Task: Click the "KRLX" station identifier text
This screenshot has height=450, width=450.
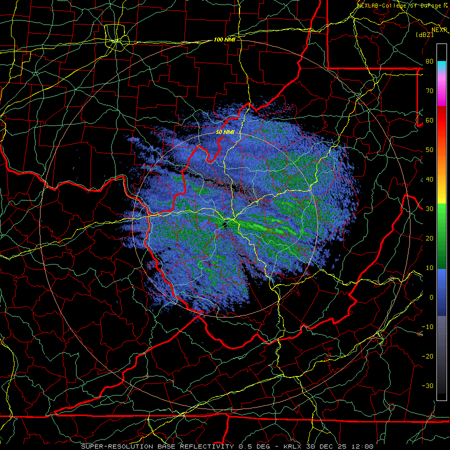Action: click(292, 446)
